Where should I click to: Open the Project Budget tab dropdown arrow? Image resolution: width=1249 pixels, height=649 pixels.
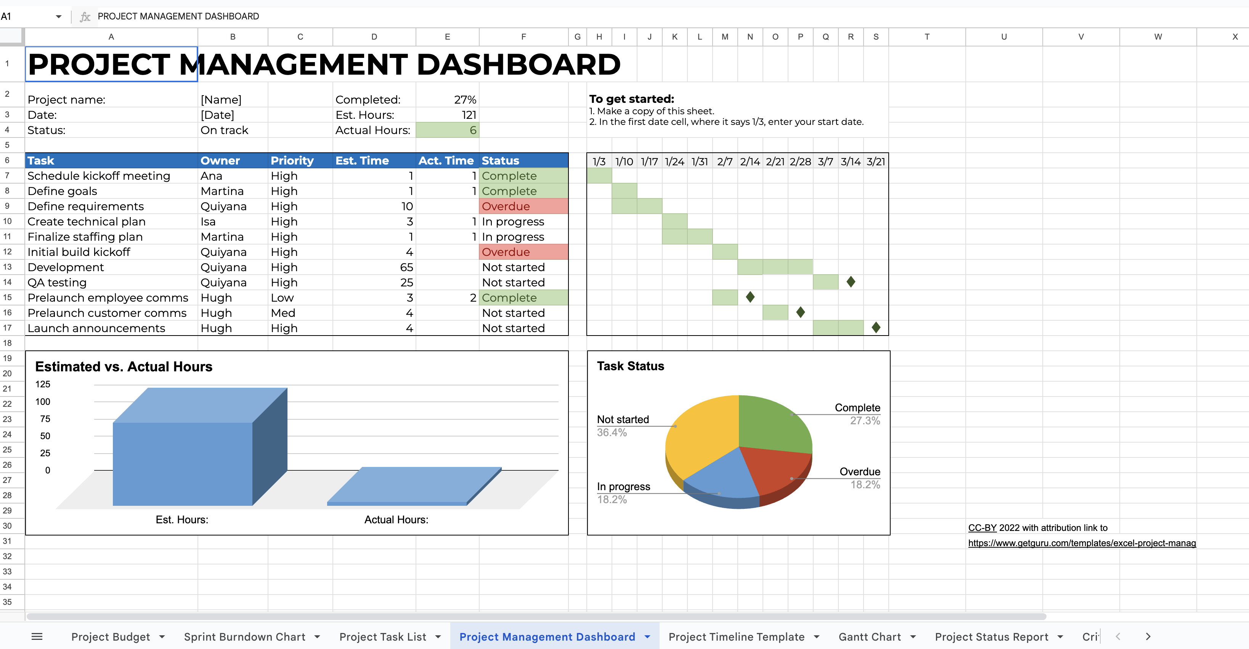point(162,637)
